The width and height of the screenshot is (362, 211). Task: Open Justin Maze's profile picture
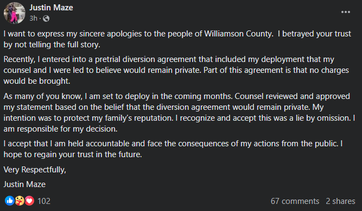click(14, 13)
